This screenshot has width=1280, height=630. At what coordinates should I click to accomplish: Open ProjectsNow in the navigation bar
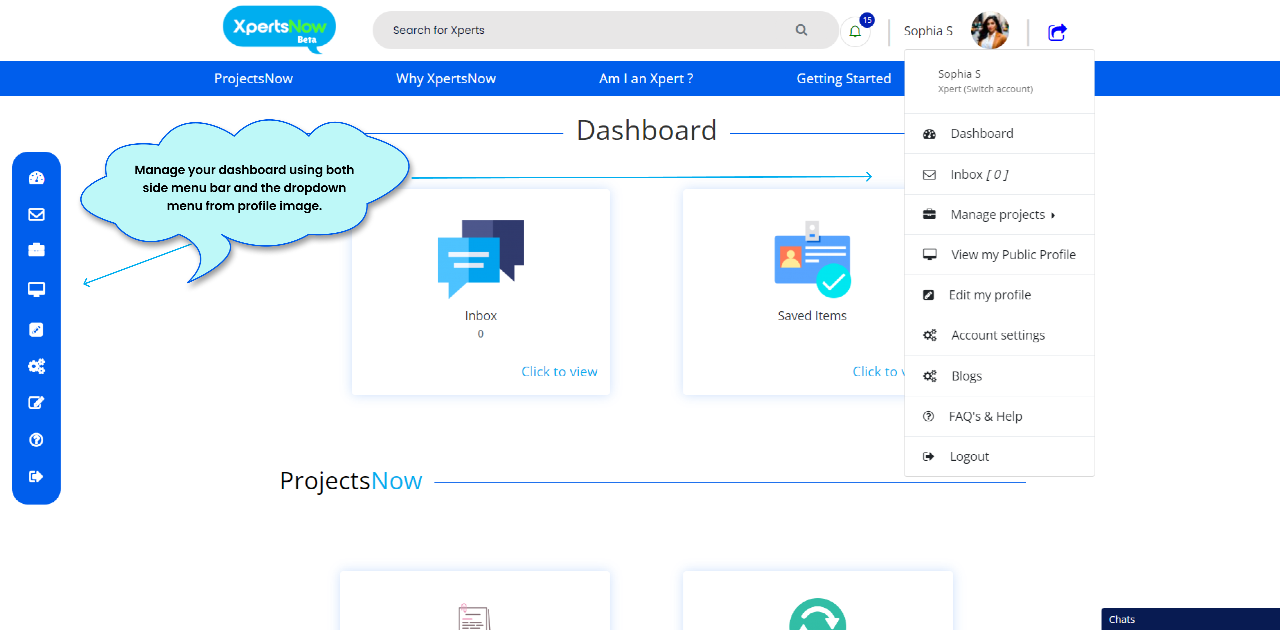(x=253, y=78)
